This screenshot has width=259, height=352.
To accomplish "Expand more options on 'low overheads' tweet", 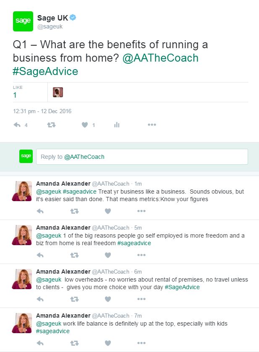I will [141, 299].
